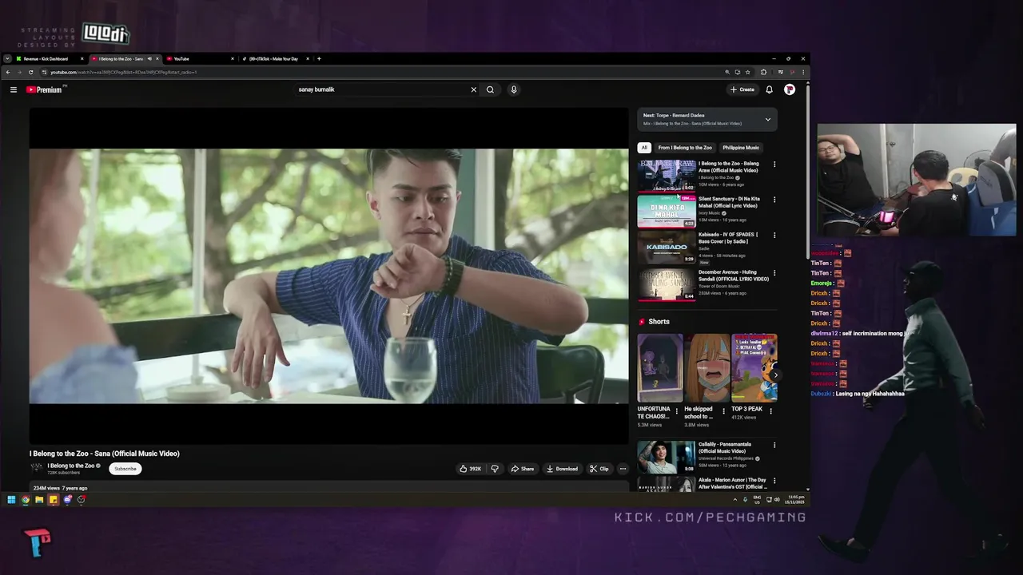Open the Akala - Marion Aunor video title
The image size is (1023, 575).
732,483
